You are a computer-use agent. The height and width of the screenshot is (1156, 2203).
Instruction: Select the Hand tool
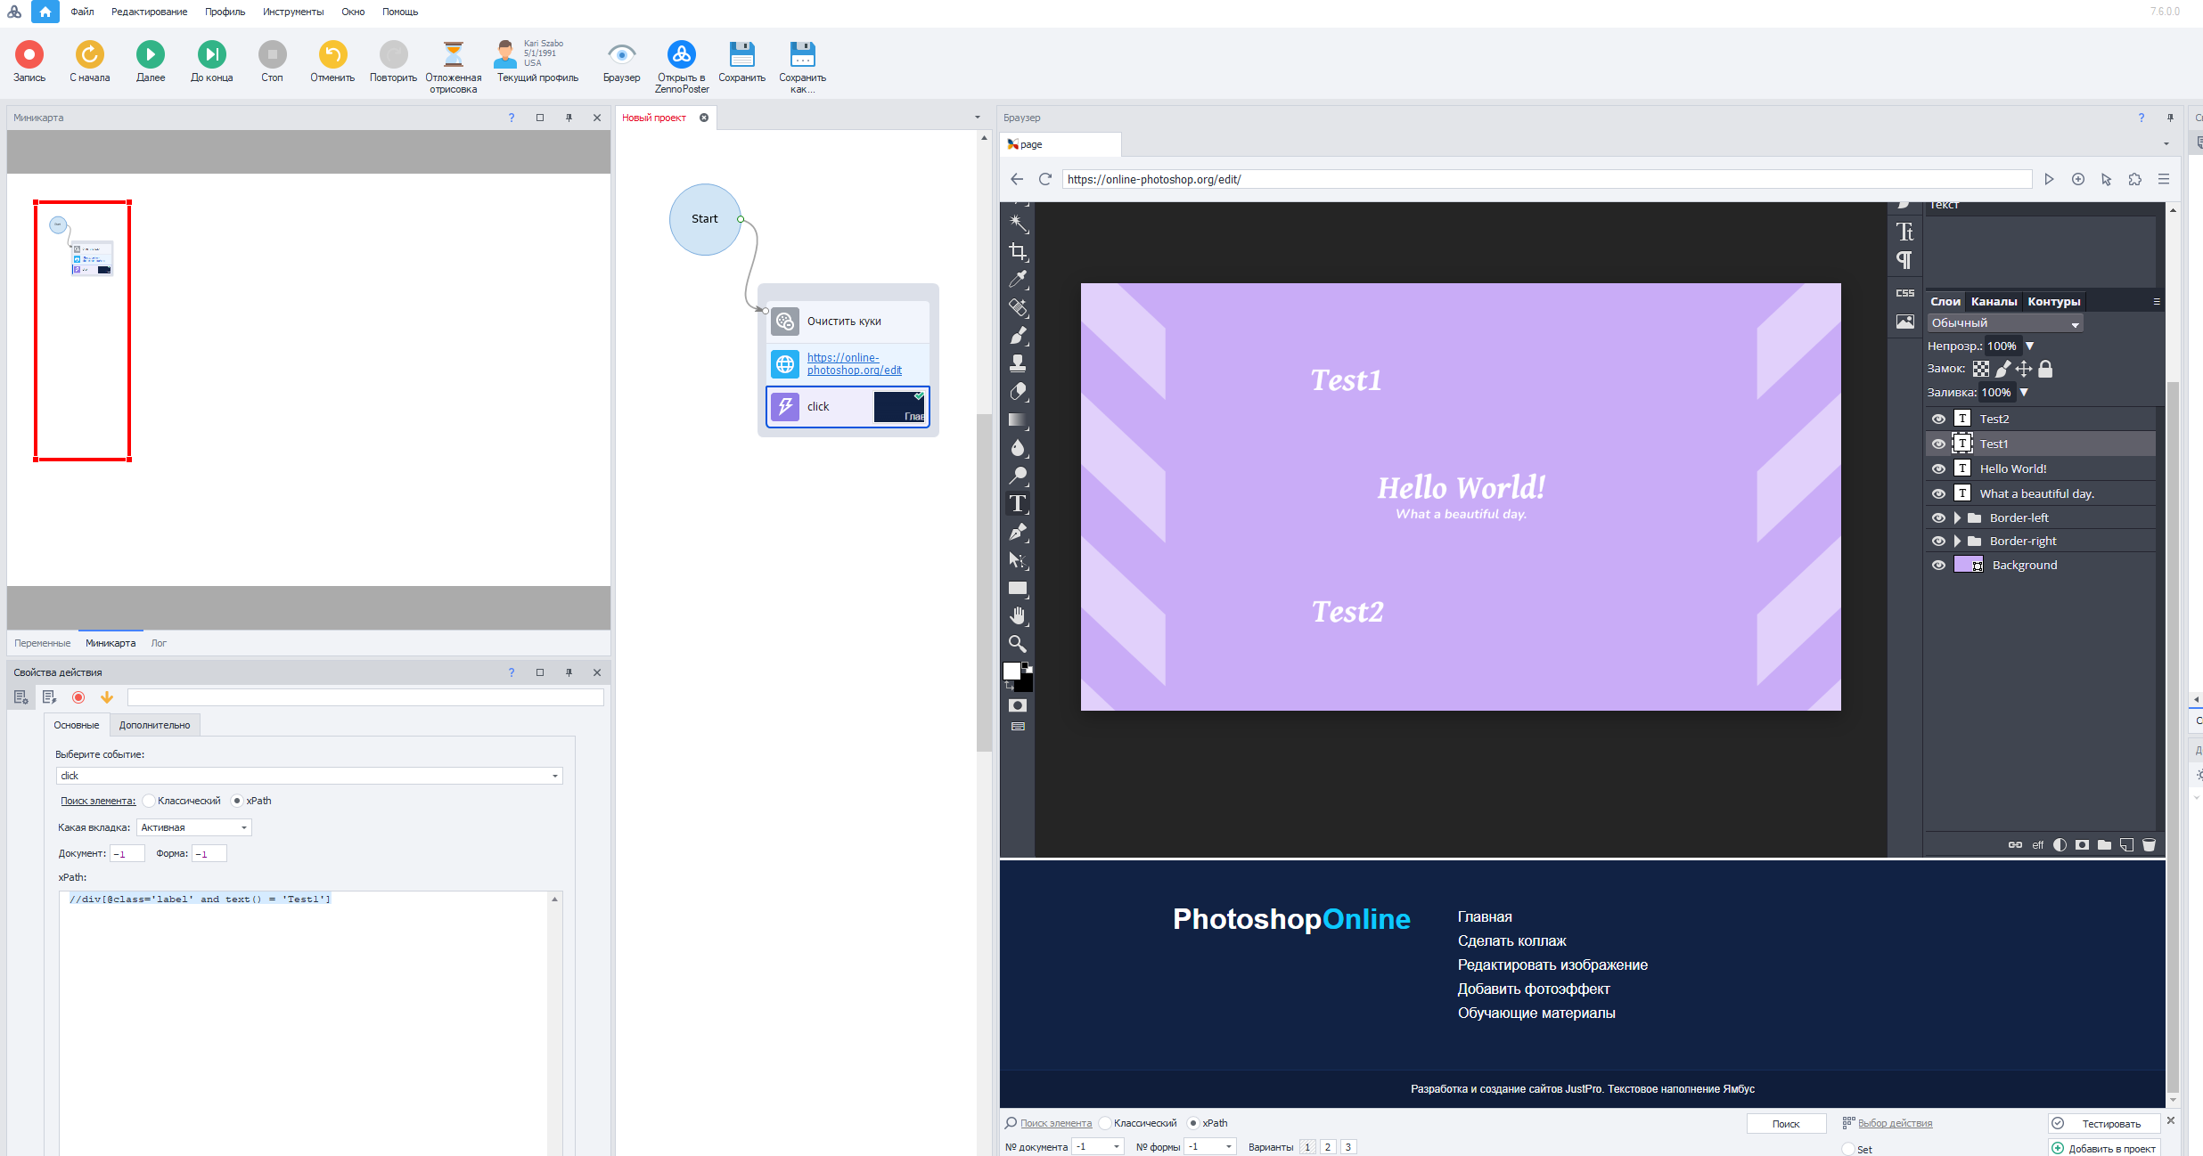(x=1018, y=615)
